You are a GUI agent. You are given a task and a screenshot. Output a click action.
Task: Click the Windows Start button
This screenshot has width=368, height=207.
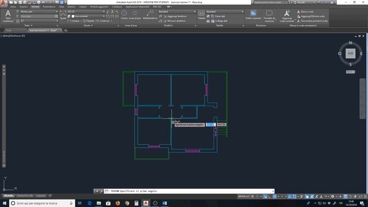point(5,203)
